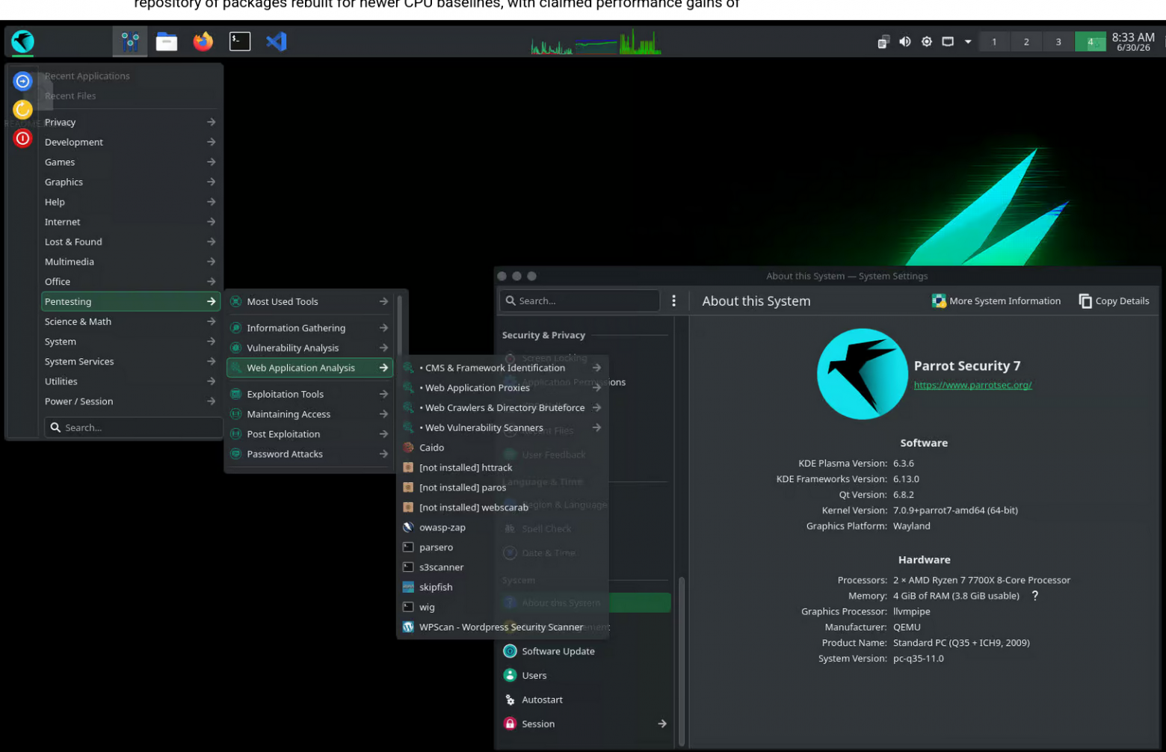
Task: Open the Parrot application launcher icon
Action: coord(23,41)
